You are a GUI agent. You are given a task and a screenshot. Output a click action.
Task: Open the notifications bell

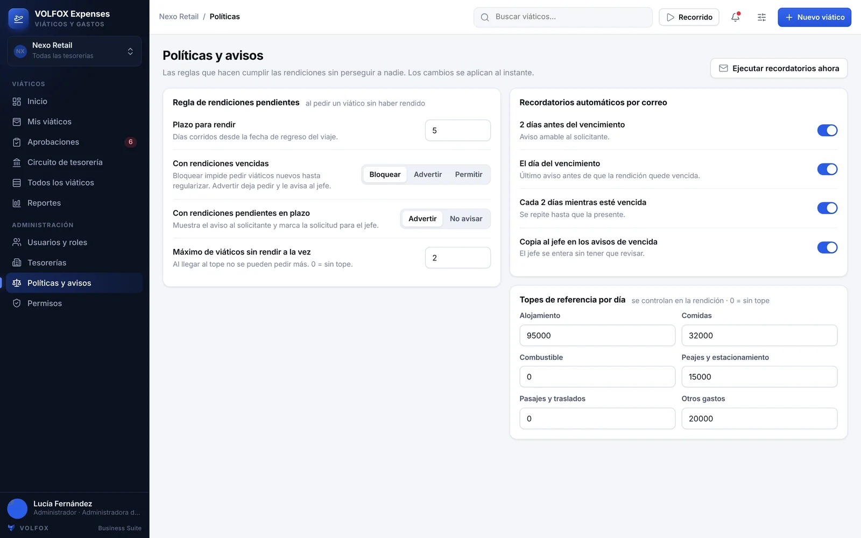tap(736, 17)
